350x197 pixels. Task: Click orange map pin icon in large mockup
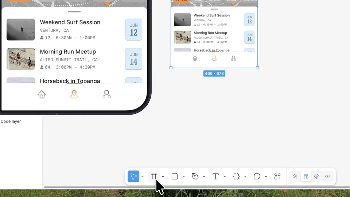(74, 94)
